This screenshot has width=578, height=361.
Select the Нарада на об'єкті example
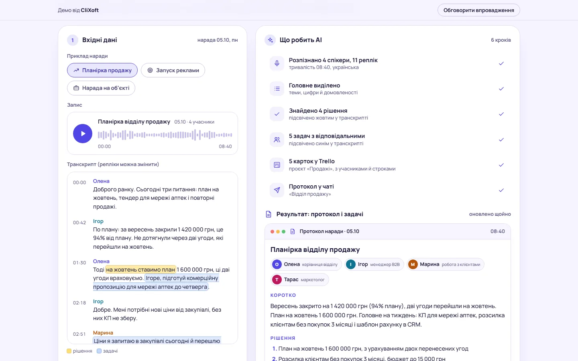(x=101, y=88)
